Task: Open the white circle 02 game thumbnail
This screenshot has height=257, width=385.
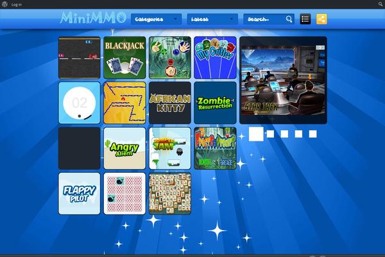Action: [80, 103]
